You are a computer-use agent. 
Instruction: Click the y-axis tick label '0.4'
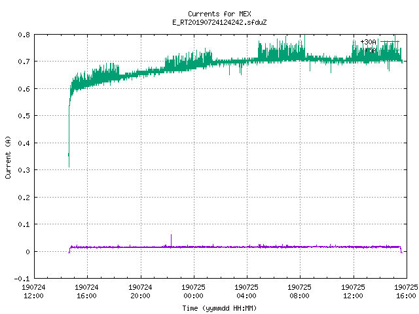(x=24, y=143)
